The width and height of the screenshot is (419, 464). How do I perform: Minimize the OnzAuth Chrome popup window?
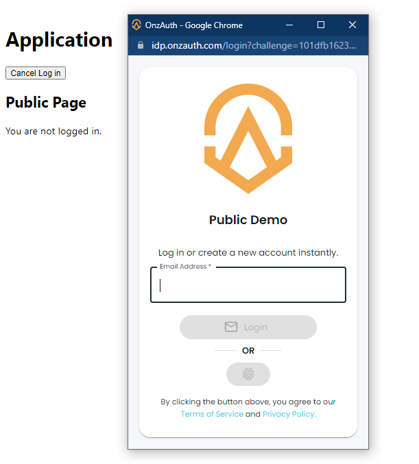pos(289,25)
